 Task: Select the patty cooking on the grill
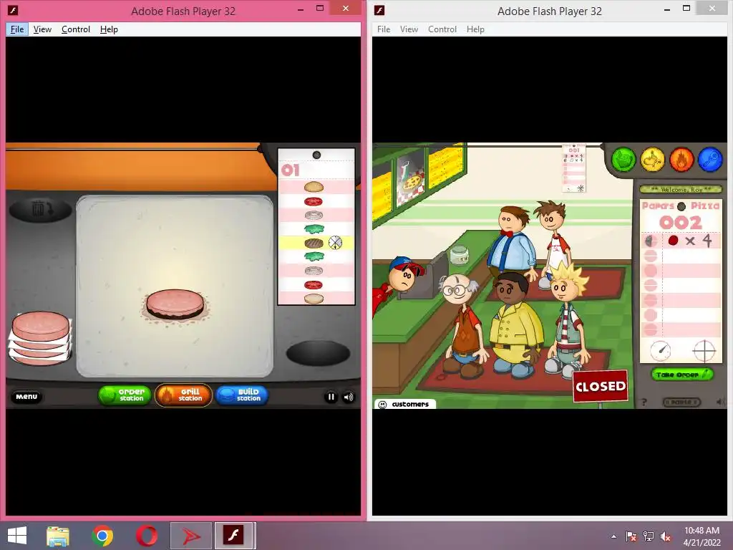pos(175,304)
